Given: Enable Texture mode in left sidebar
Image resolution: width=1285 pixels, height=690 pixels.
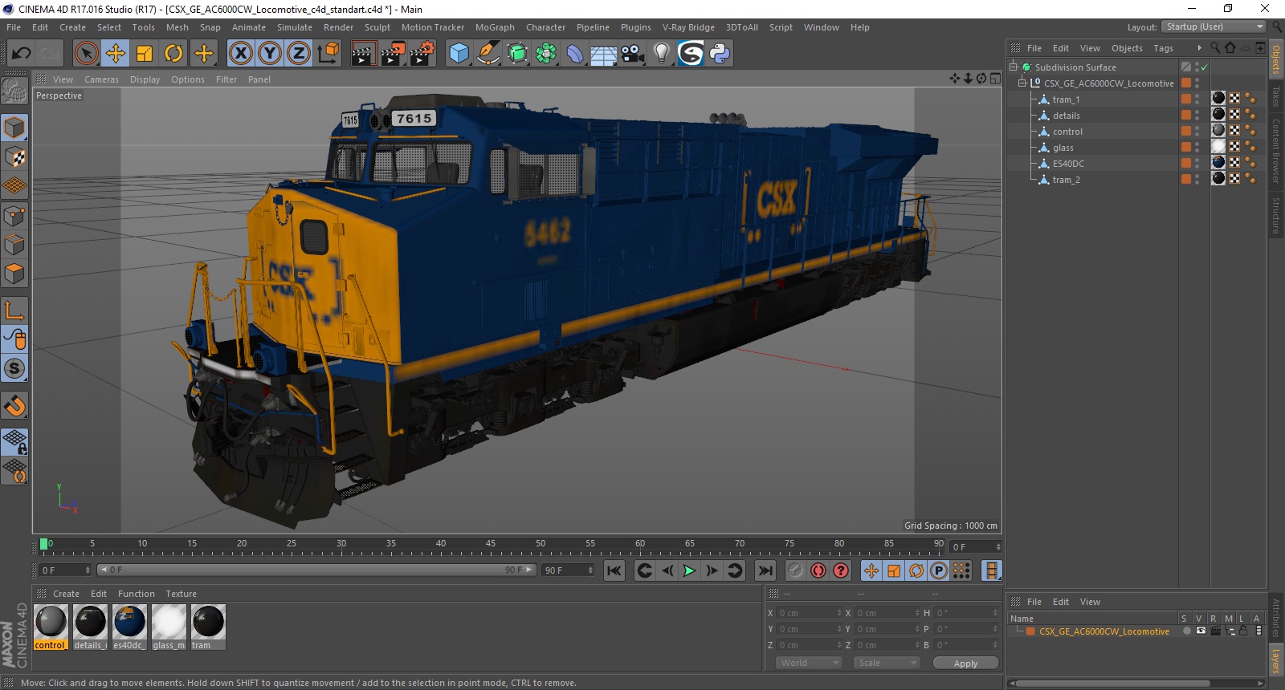Looking at the screenshot, I should pyautogui.click(x=14, y=156).
